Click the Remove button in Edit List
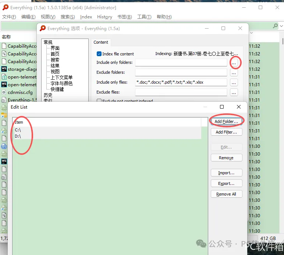This screenshot has height=255, width=284. 226,158
